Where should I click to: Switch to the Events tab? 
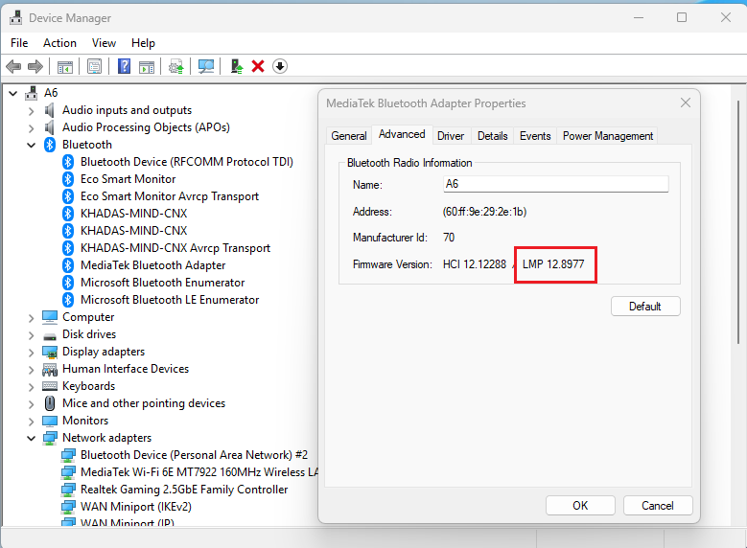pos(535,136)
